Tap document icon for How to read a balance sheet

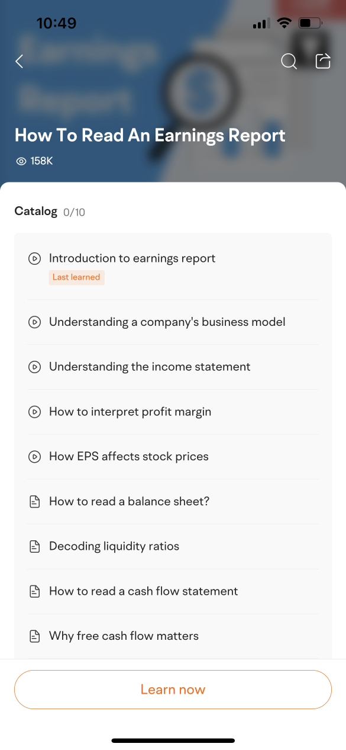[35, 502]
